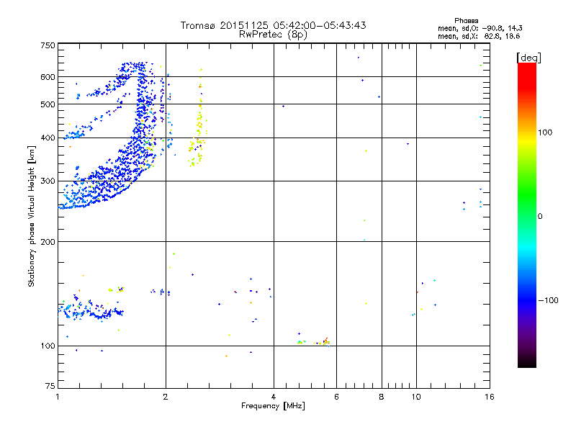Click the title "Tromsø 20151125 05:42:00-05:43:43"
The image size is (576, 432).
273,25
